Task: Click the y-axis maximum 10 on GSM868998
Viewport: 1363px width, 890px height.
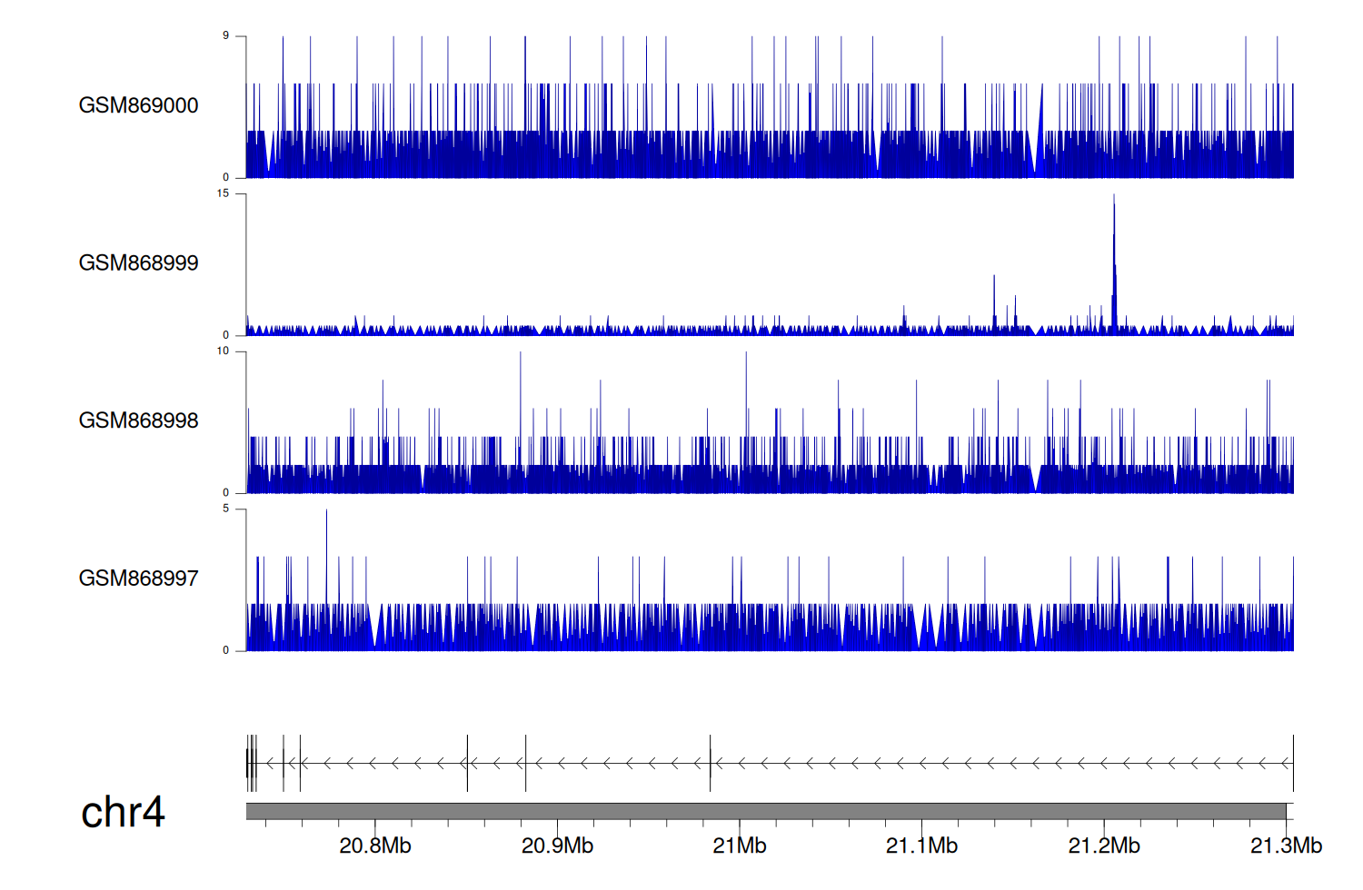Action: tap(223, 351)
